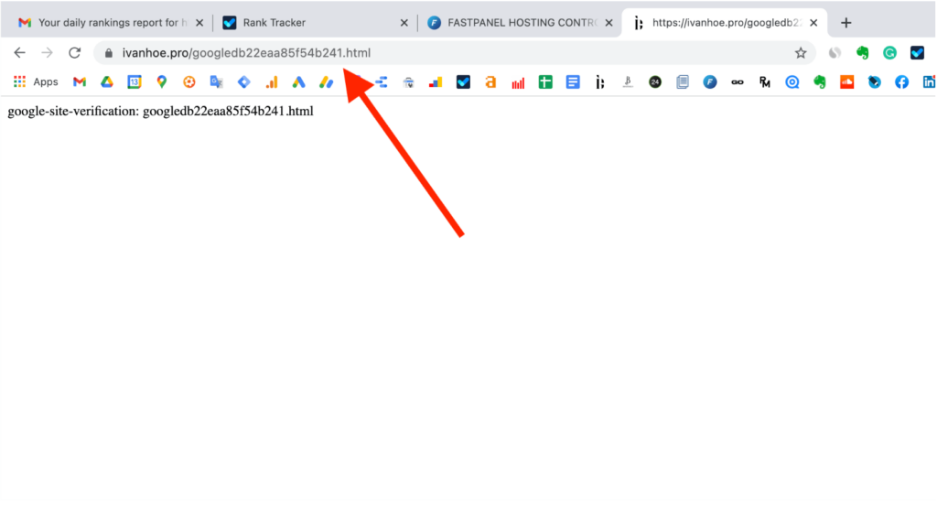Open the Google Translate bookmark
Viewport: 937px width, 529px height.
tap(216, 81)
